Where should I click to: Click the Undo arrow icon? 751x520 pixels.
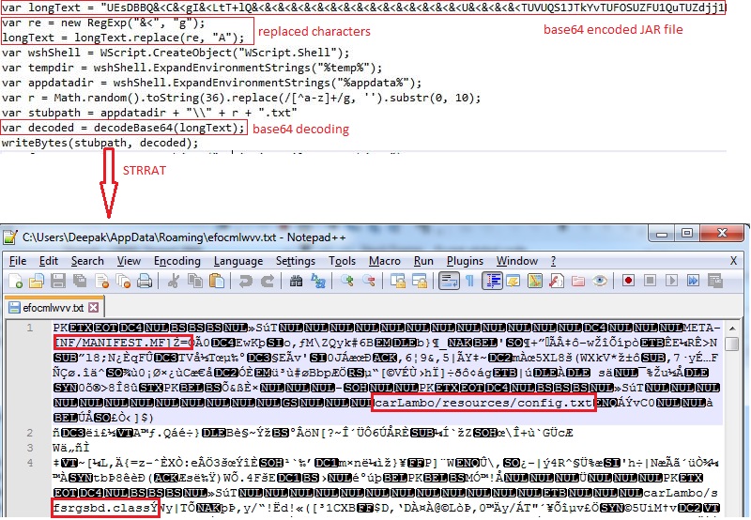pyautogui.click(x=246, y=281)
